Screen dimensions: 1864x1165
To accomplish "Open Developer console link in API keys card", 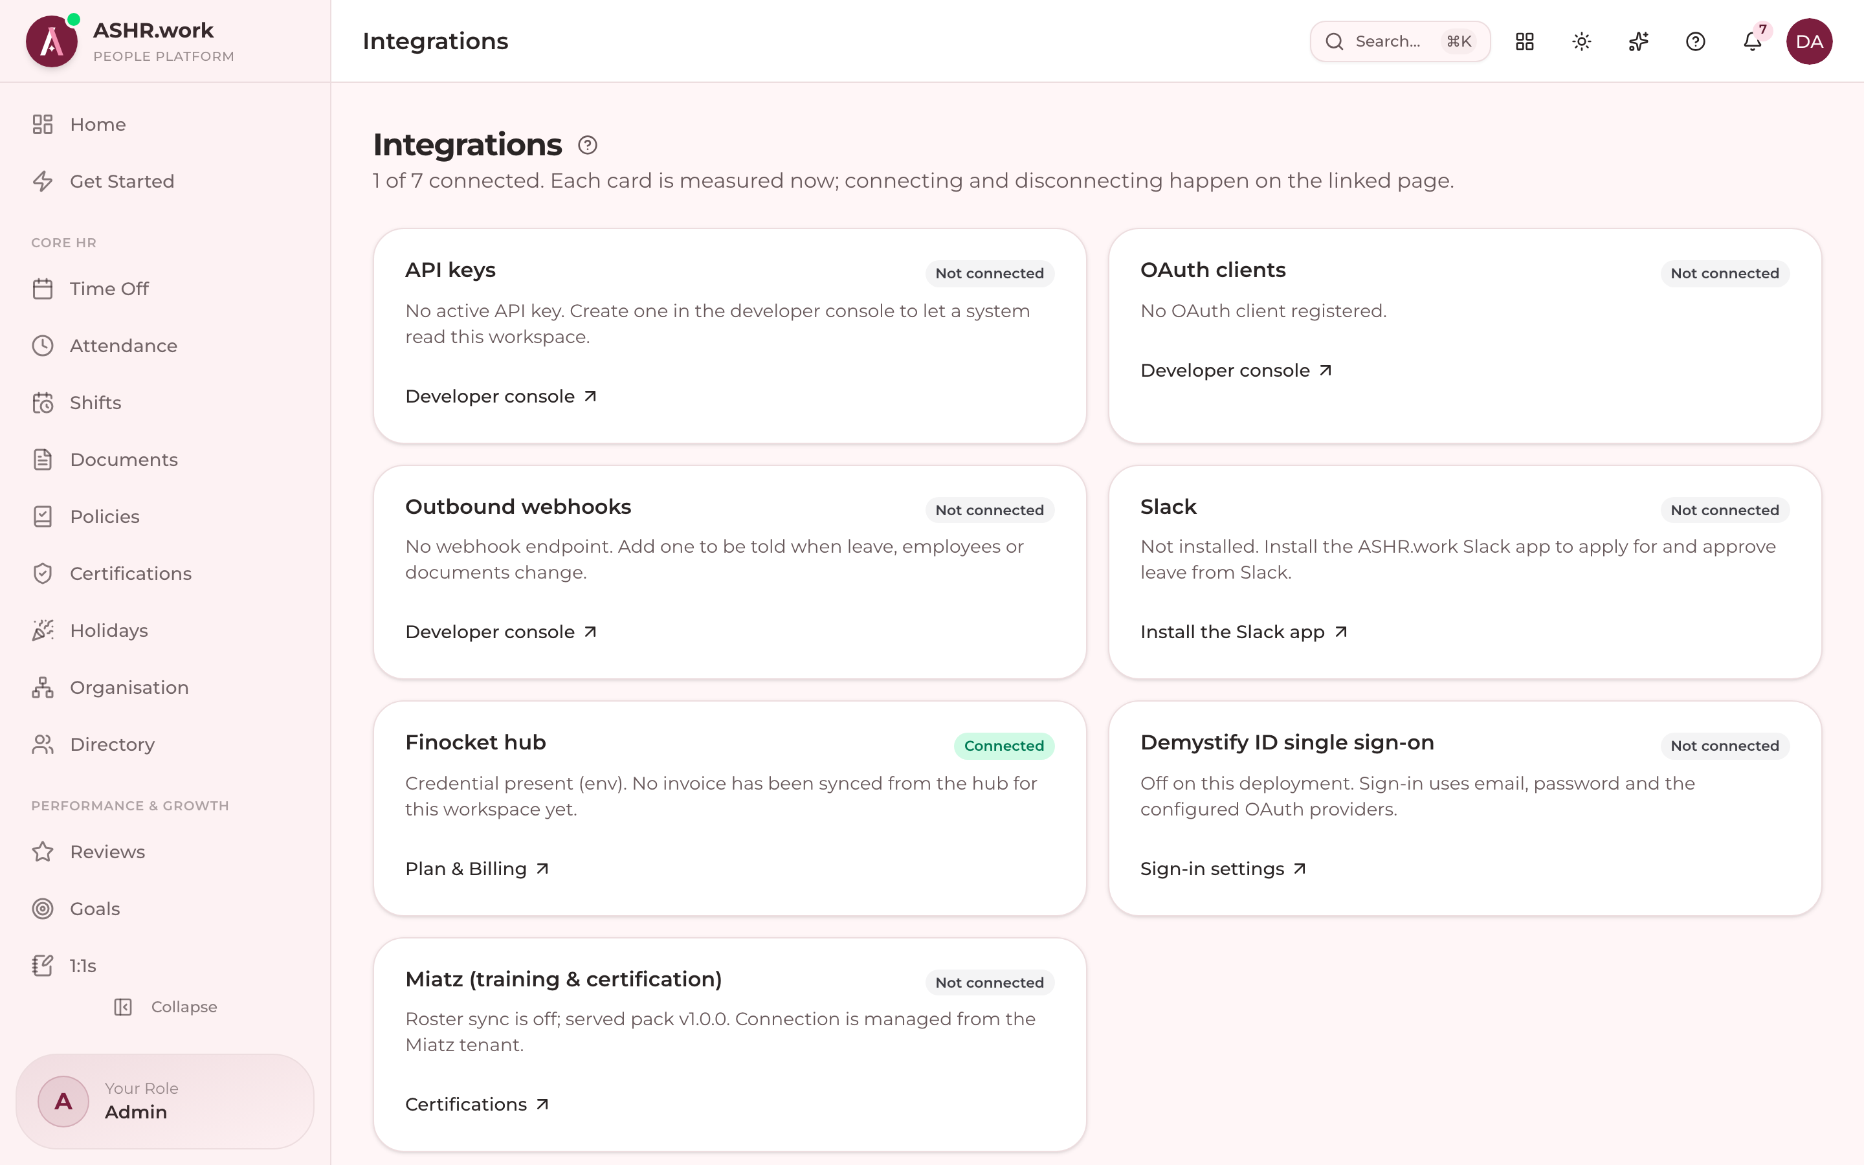I will point(502,396).
